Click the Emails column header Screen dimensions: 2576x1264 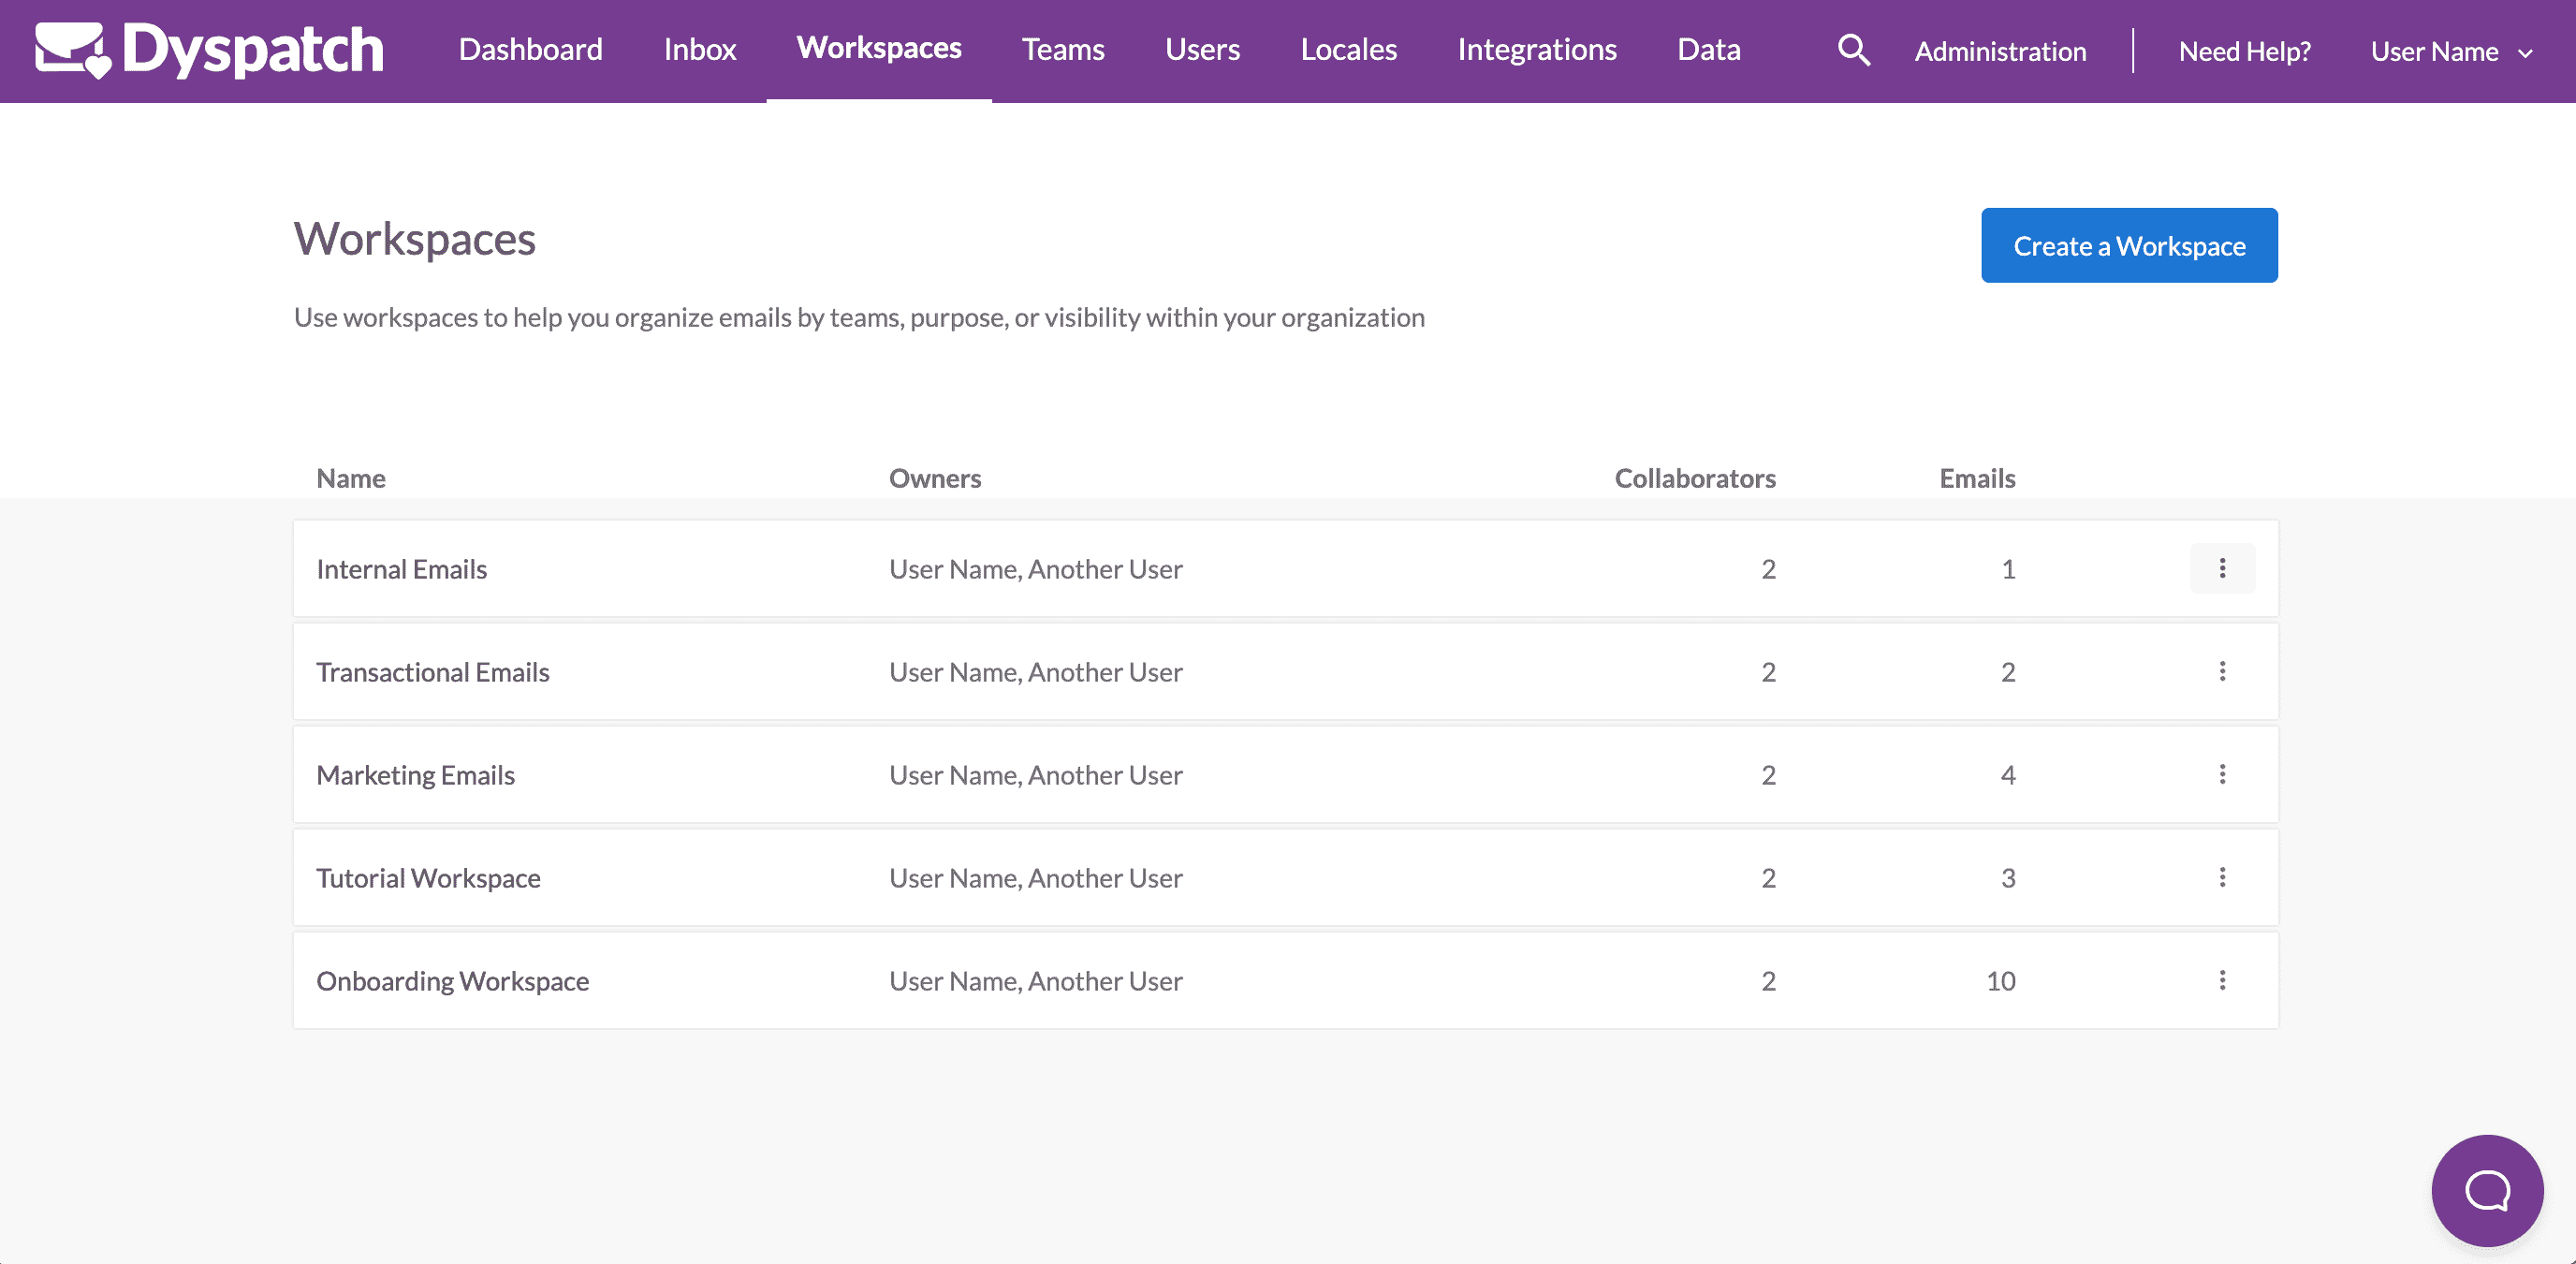coord(1977,478)
